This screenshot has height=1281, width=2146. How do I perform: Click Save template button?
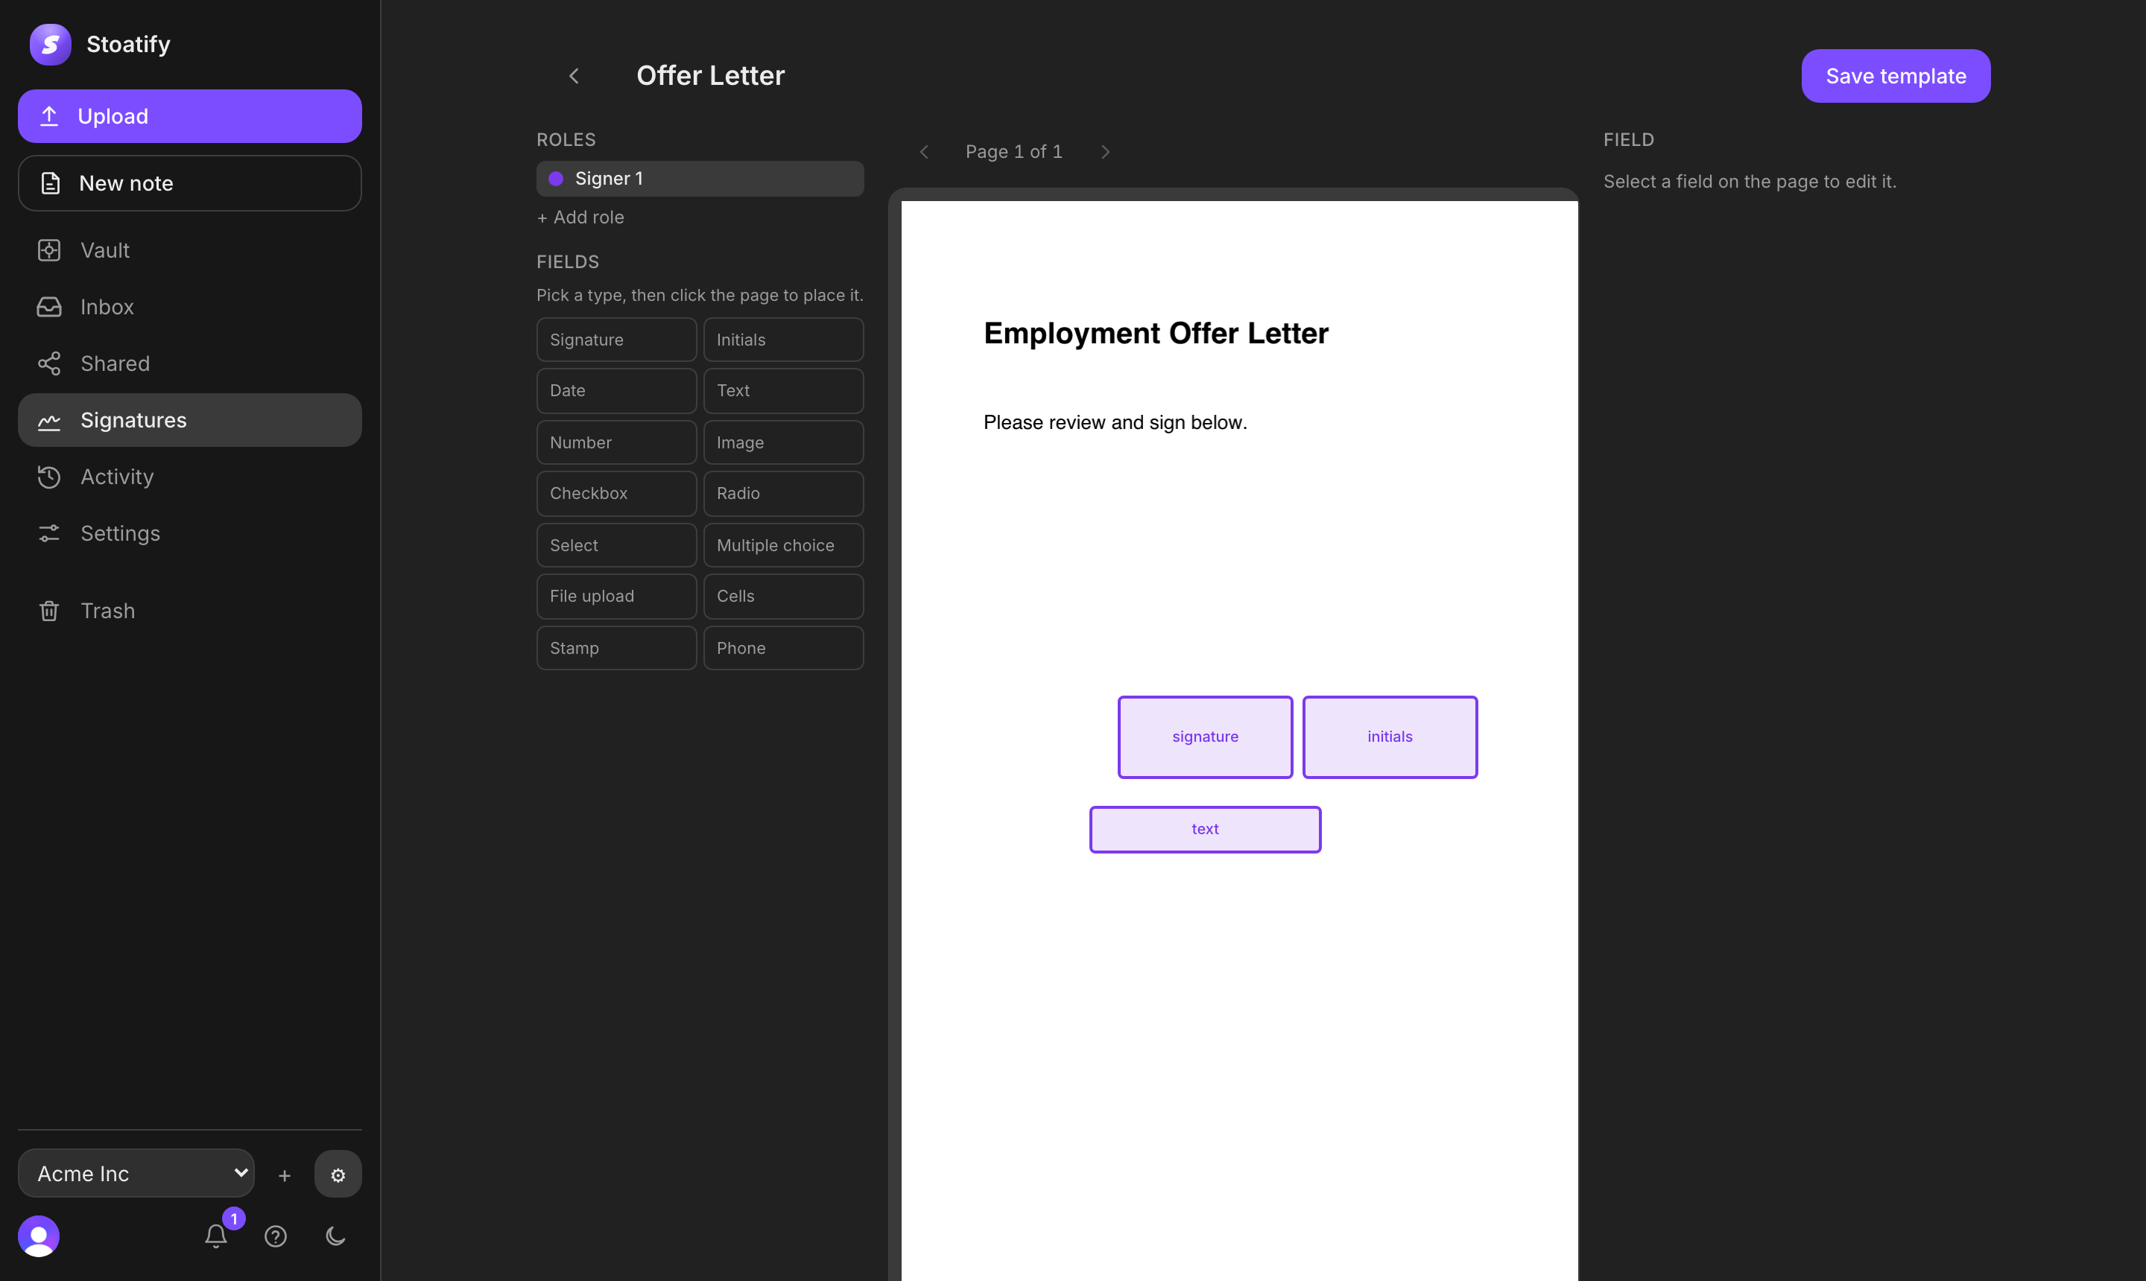pos(1896,76)
